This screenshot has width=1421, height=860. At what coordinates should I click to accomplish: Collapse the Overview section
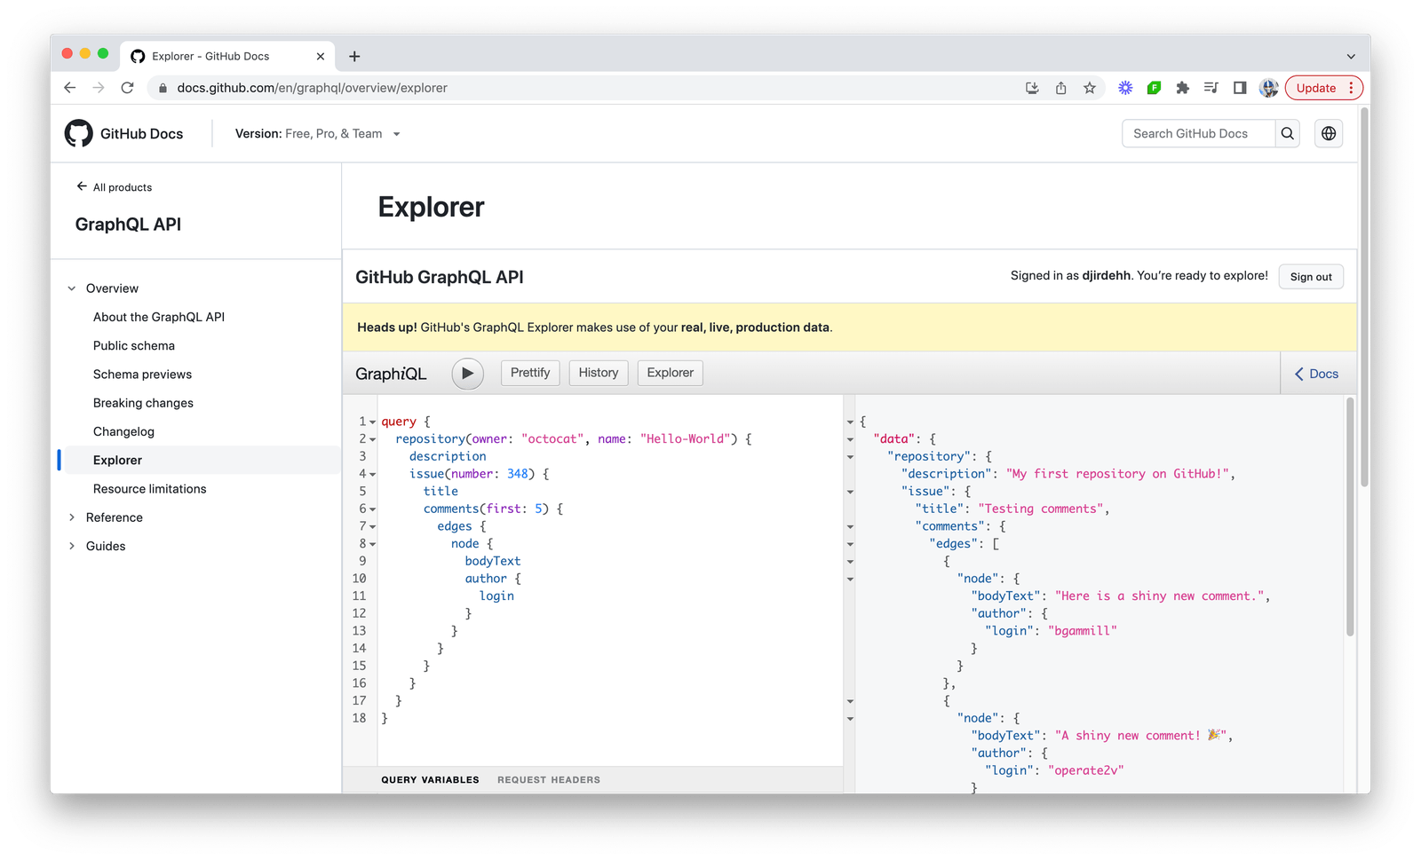[72, 288]
